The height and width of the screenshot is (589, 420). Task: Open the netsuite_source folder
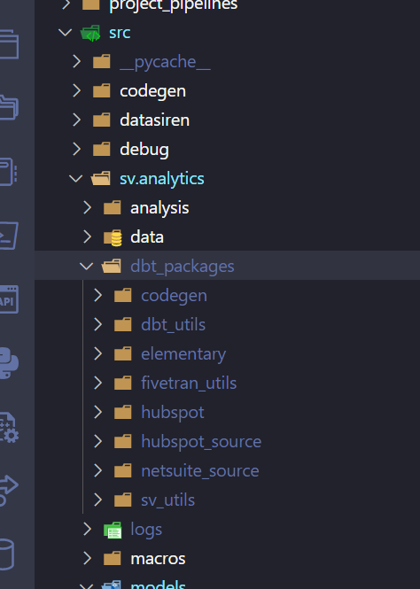[200, 471]
